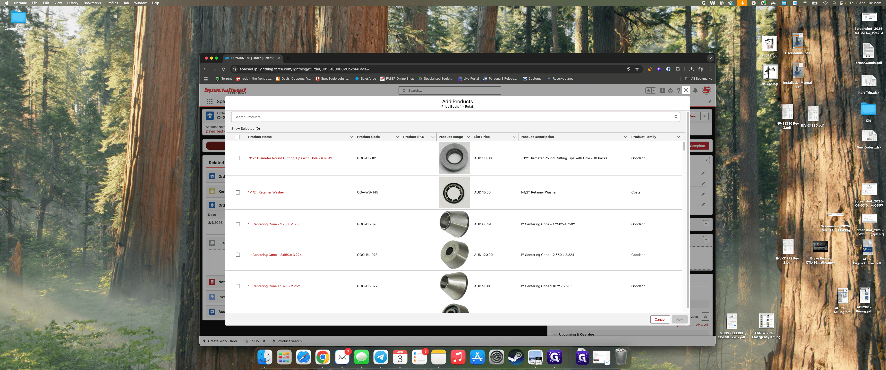Bookmark this page with the star icon

click(637, 69)
